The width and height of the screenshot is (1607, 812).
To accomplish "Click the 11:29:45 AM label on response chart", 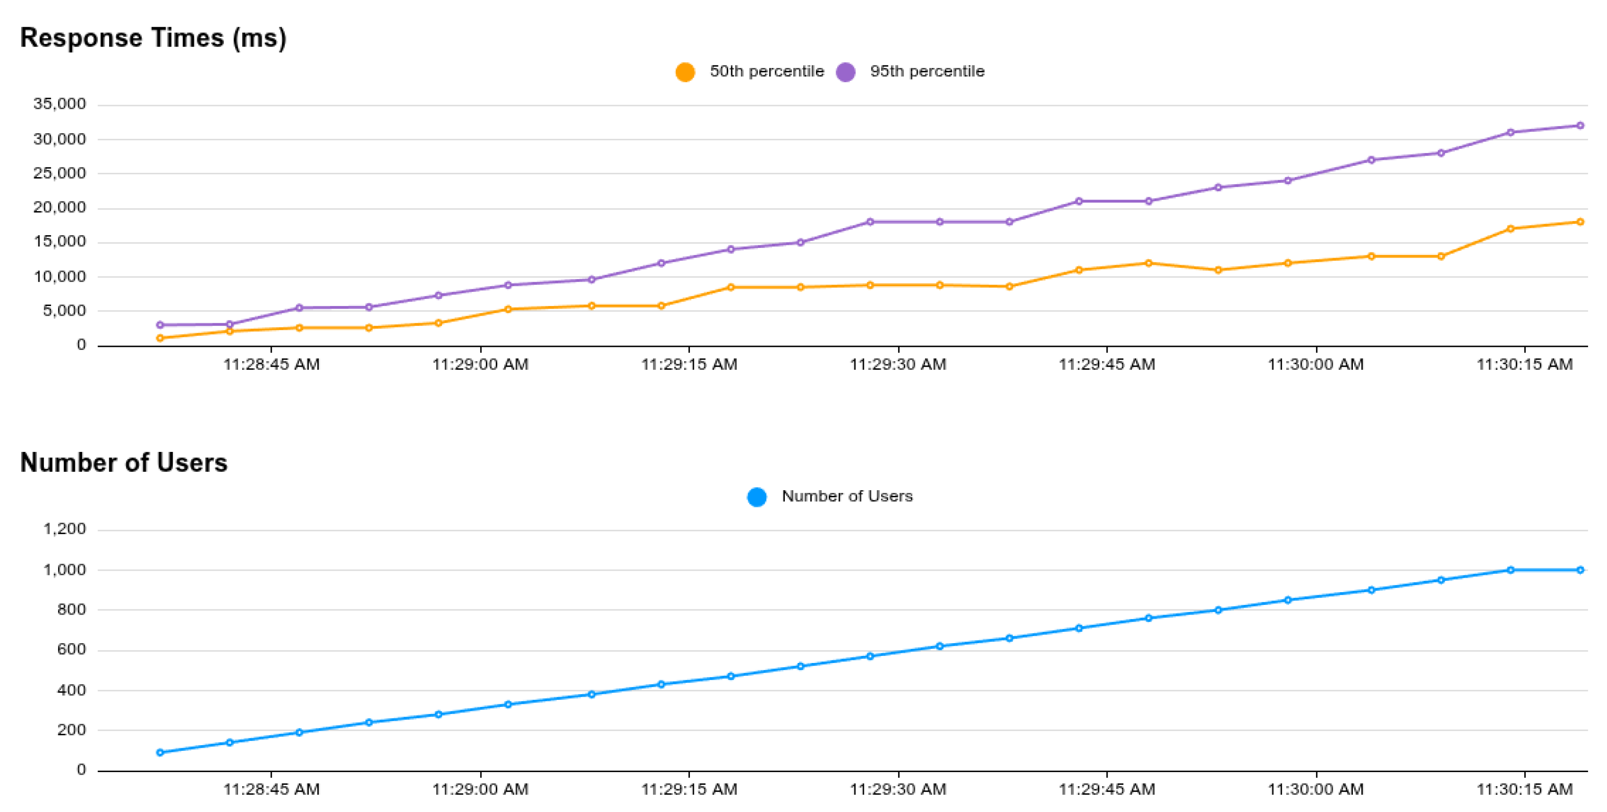I will (x=1106, y=365).
